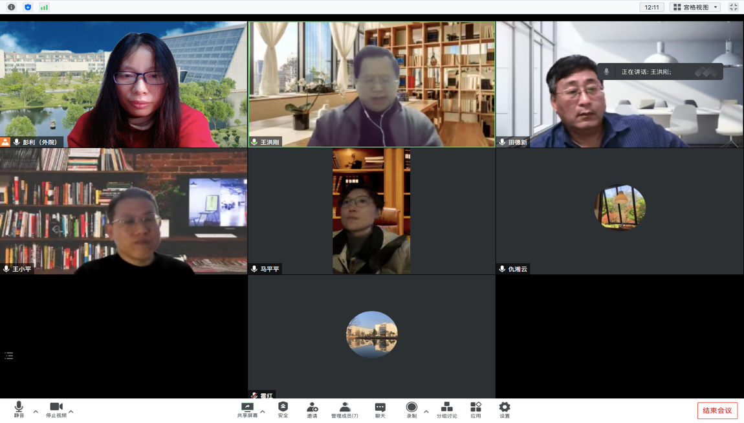This screenshot has height=423, width=744.
Task: Open the 安全 security shield icon
Action: [x=283, y=407]
